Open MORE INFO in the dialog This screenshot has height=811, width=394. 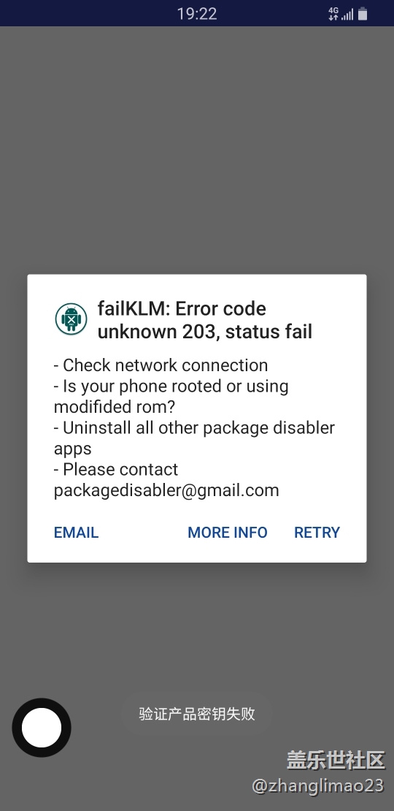(x=227, y=532)
